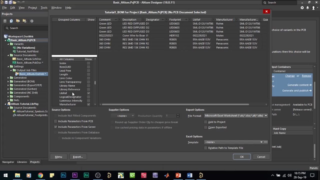The height and width of the screenshot is (180, 320).
Task: Click the gear settings icon in Projects panel
Action: [32, 21]
